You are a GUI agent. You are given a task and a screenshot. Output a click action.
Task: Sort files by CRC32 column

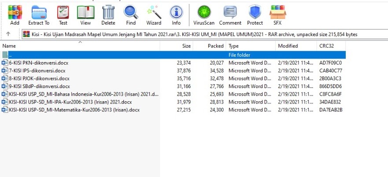click(331, 46)
